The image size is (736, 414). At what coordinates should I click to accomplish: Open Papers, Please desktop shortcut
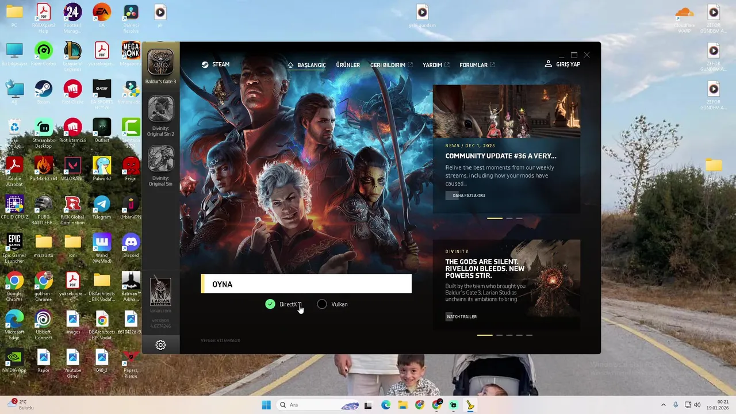click(131, 363)
